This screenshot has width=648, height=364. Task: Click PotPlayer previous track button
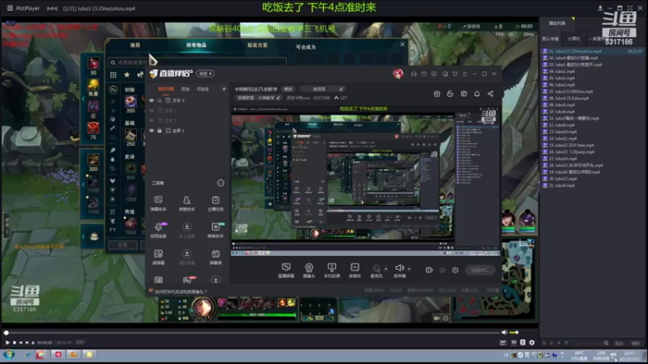[x=21, y=342]
